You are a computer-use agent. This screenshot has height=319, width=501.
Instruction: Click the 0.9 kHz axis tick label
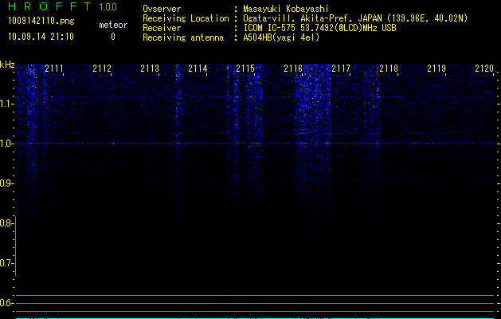tap(6, 183)
